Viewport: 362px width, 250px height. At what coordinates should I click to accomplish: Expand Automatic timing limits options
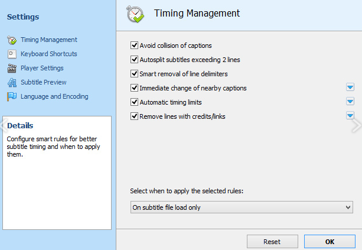point(350,102)
